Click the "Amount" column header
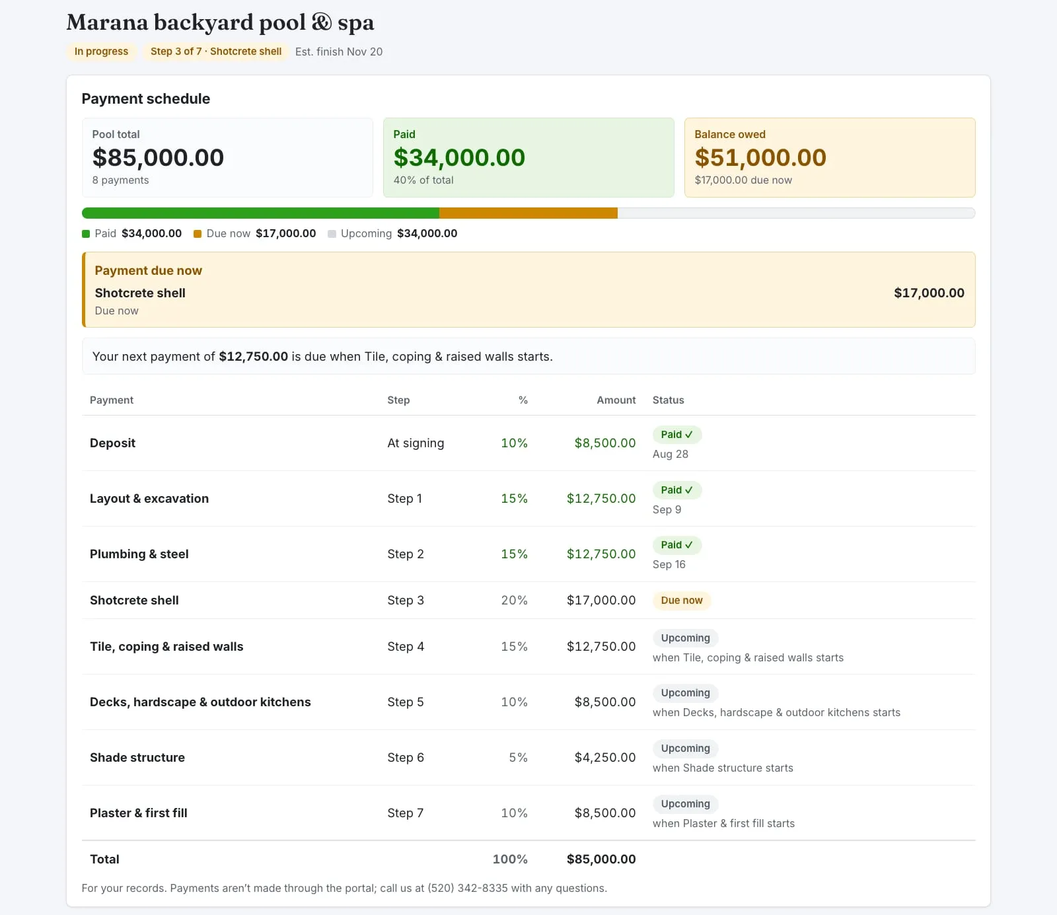 616,400
